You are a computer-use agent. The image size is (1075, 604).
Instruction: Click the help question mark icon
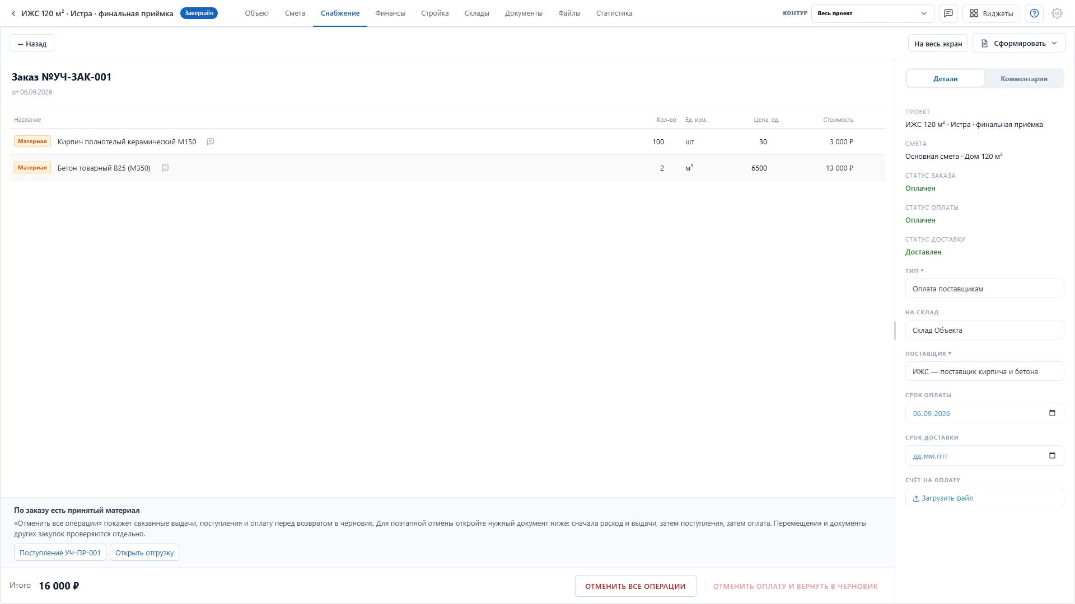click(x=1034, y=13)
